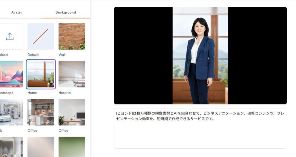Choose the Lab equipment background thumbnail
The height and width of the screenshot is (157, 296).
11,112
